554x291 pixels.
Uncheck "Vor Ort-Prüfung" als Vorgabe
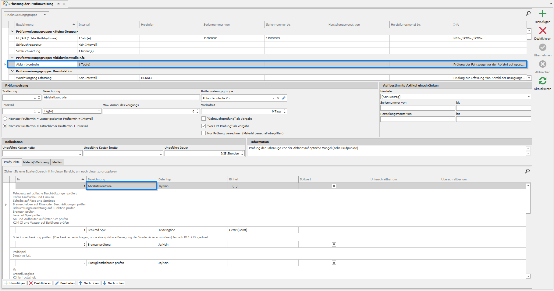(x=204, y=126)
